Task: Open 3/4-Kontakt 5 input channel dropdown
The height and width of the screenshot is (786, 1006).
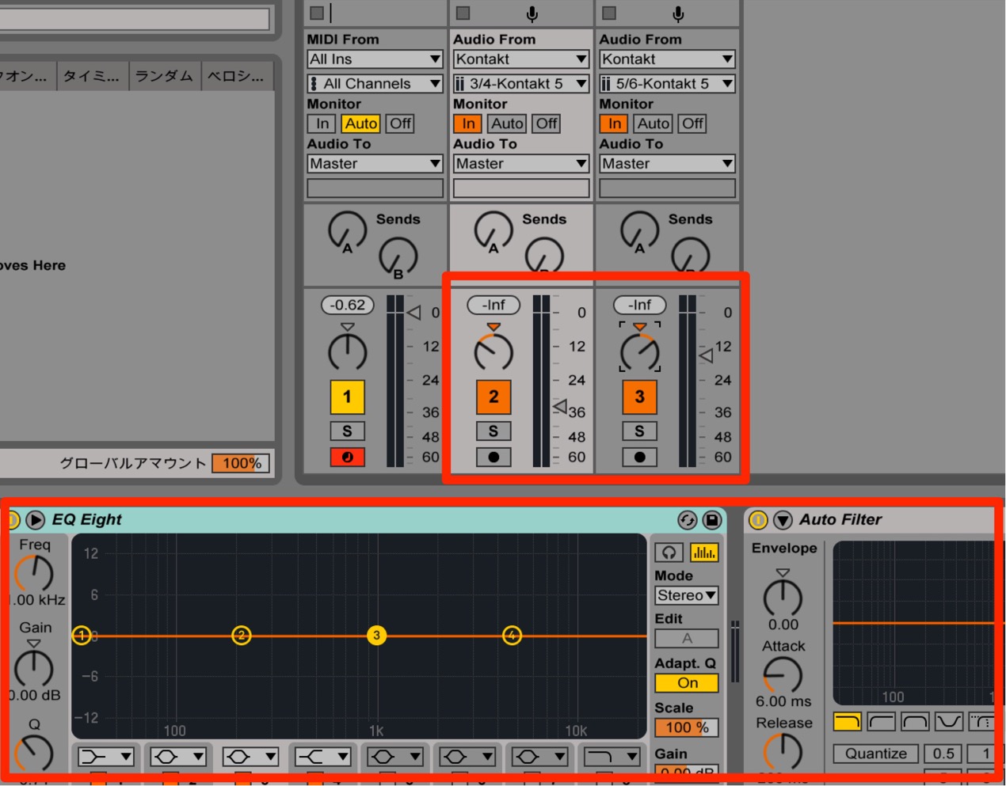Action: 521,84
